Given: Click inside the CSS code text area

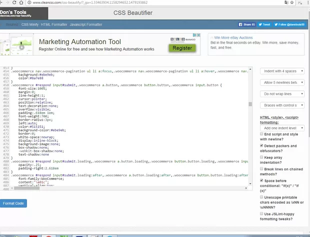Looking at the screenshot, I should coord(125,125).
